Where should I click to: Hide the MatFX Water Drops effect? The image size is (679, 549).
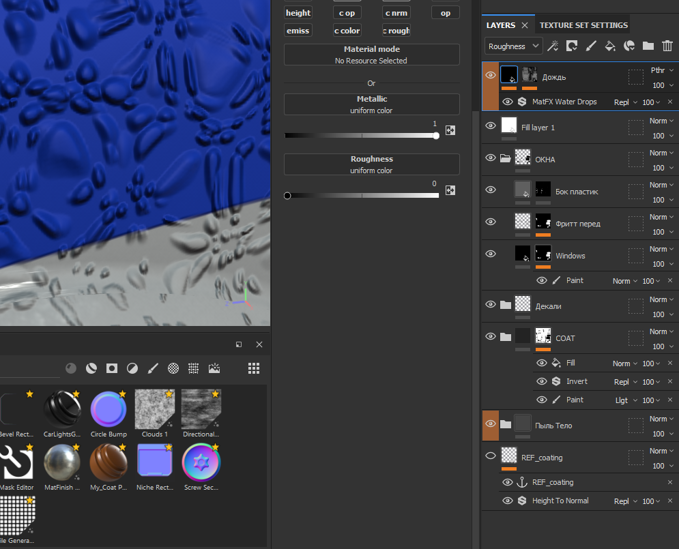tap(508, 102)
